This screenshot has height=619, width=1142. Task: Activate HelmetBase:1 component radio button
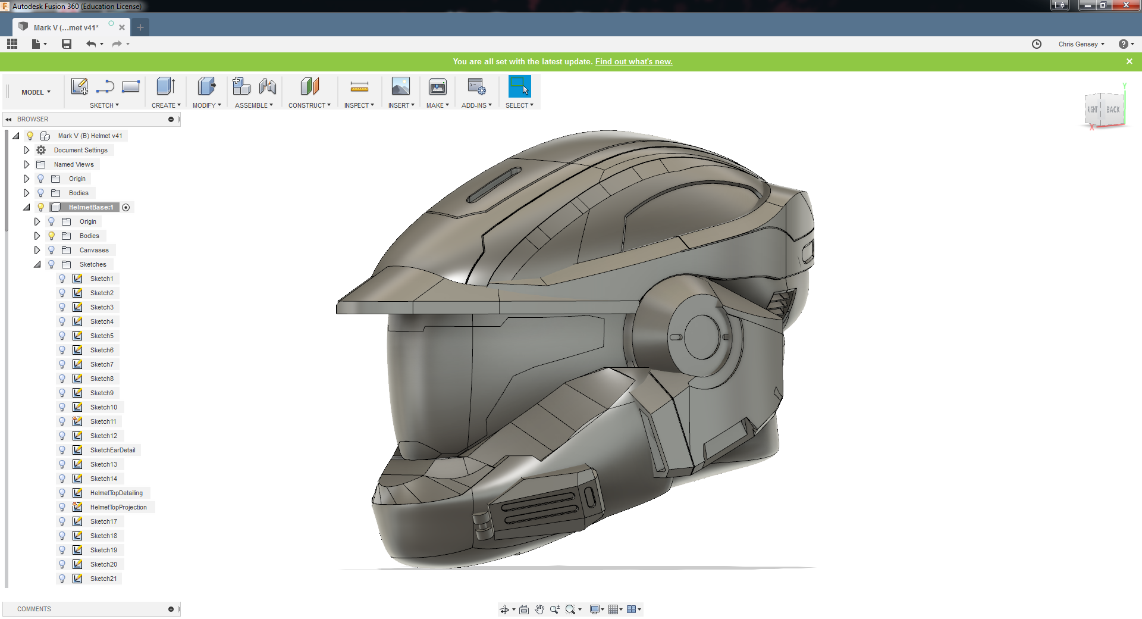point(126,207)
